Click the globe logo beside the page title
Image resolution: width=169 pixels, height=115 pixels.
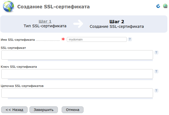pos(9,6)
